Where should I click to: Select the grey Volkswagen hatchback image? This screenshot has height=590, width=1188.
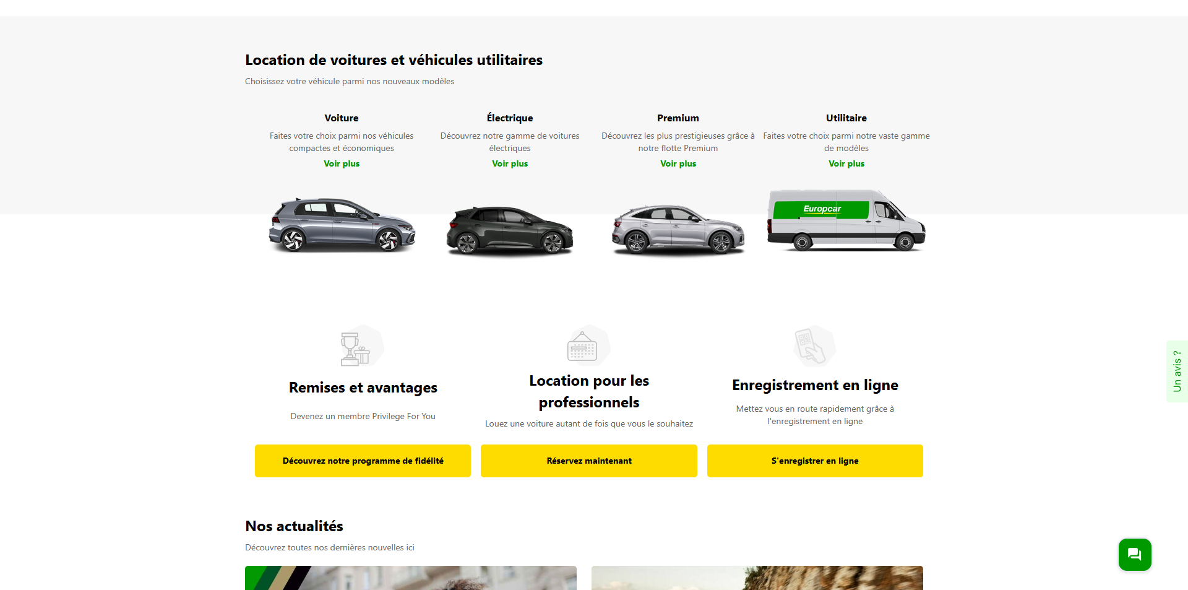pos(342,225)
